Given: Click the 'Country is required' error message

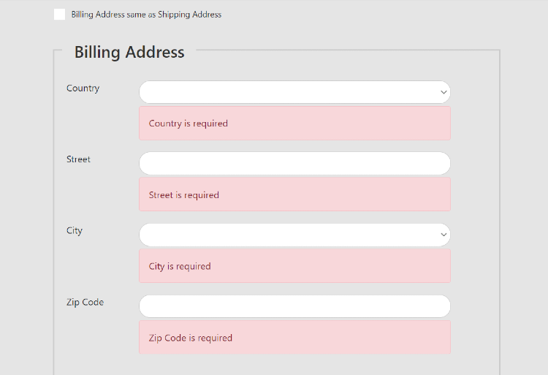Looking at the screenshot, I should pos(189,124).
